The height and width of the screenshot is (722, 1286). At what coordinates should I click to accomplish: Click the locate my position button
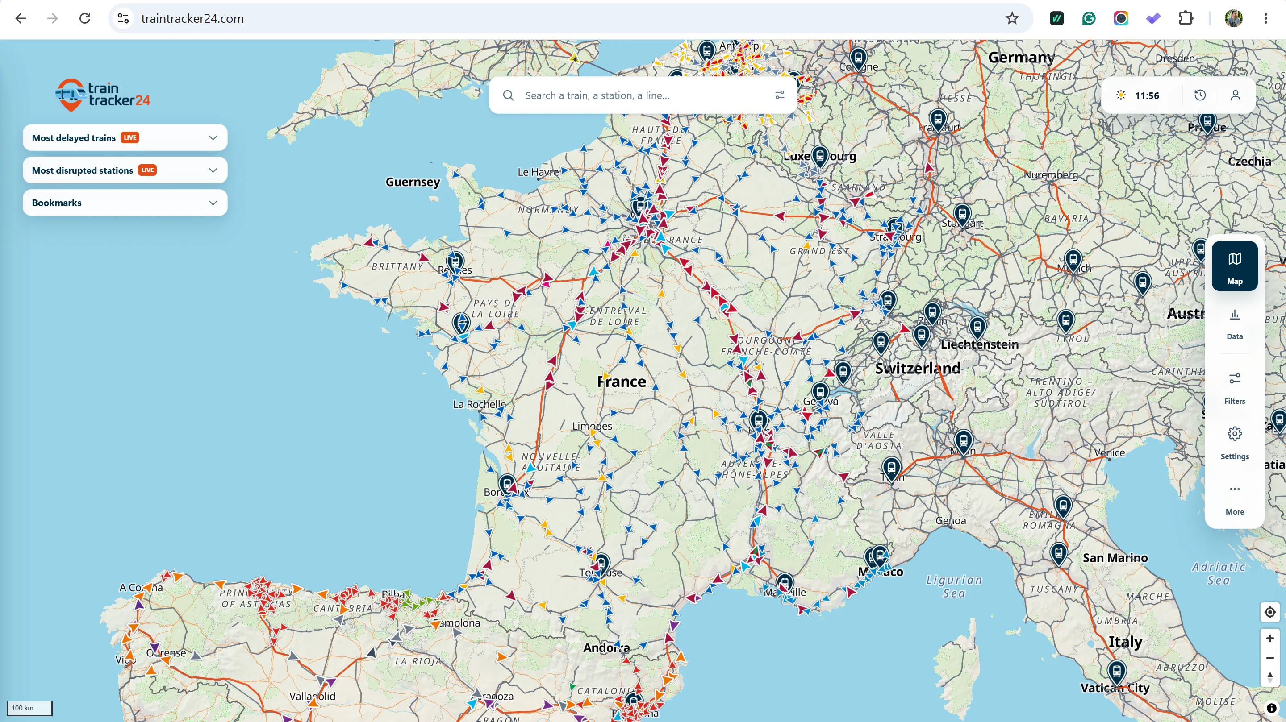point(1270,612)
